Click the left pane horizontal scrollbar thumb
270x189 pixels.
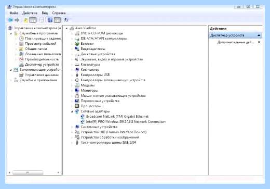click(28, 173)
